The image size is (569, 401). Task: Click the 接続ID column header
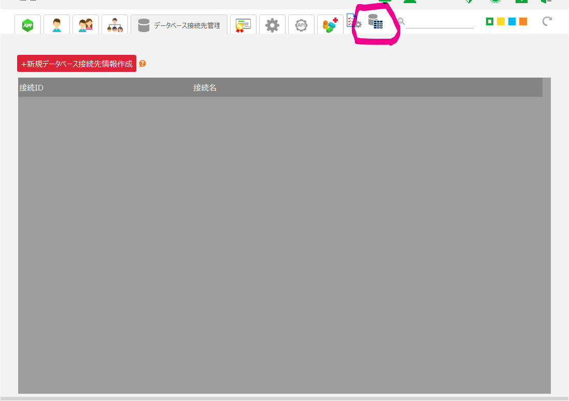31,87
